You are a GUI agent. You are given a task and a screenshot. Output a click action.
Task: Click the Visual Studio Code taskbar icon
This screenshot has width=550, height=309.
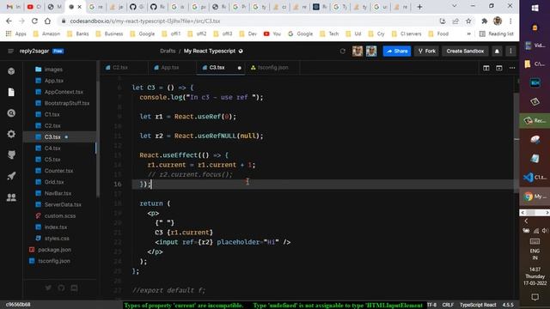click(x=535, y=178)
